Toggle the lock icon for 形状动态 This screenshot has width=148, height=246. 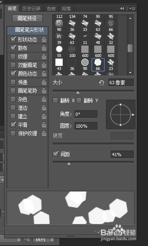(44, 39)
